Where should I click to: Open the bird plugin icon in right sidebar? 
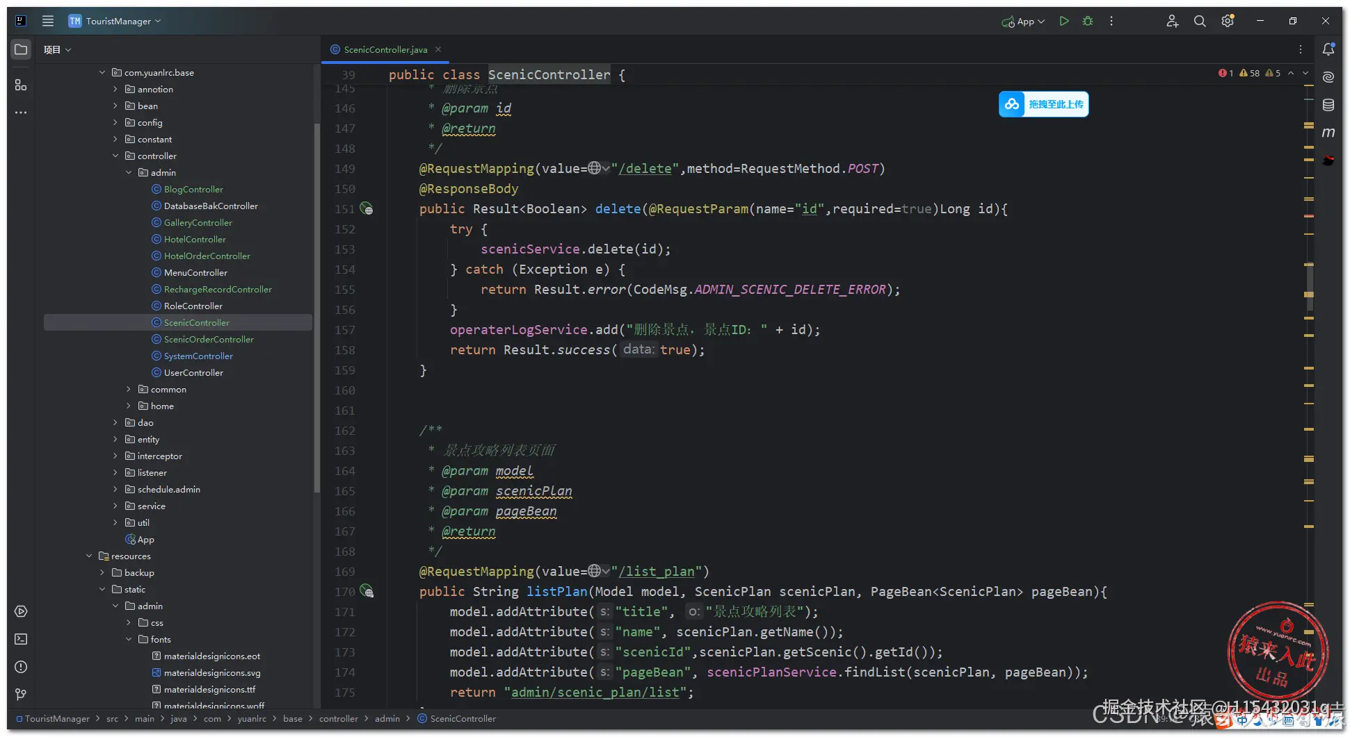click(1328, 160)
